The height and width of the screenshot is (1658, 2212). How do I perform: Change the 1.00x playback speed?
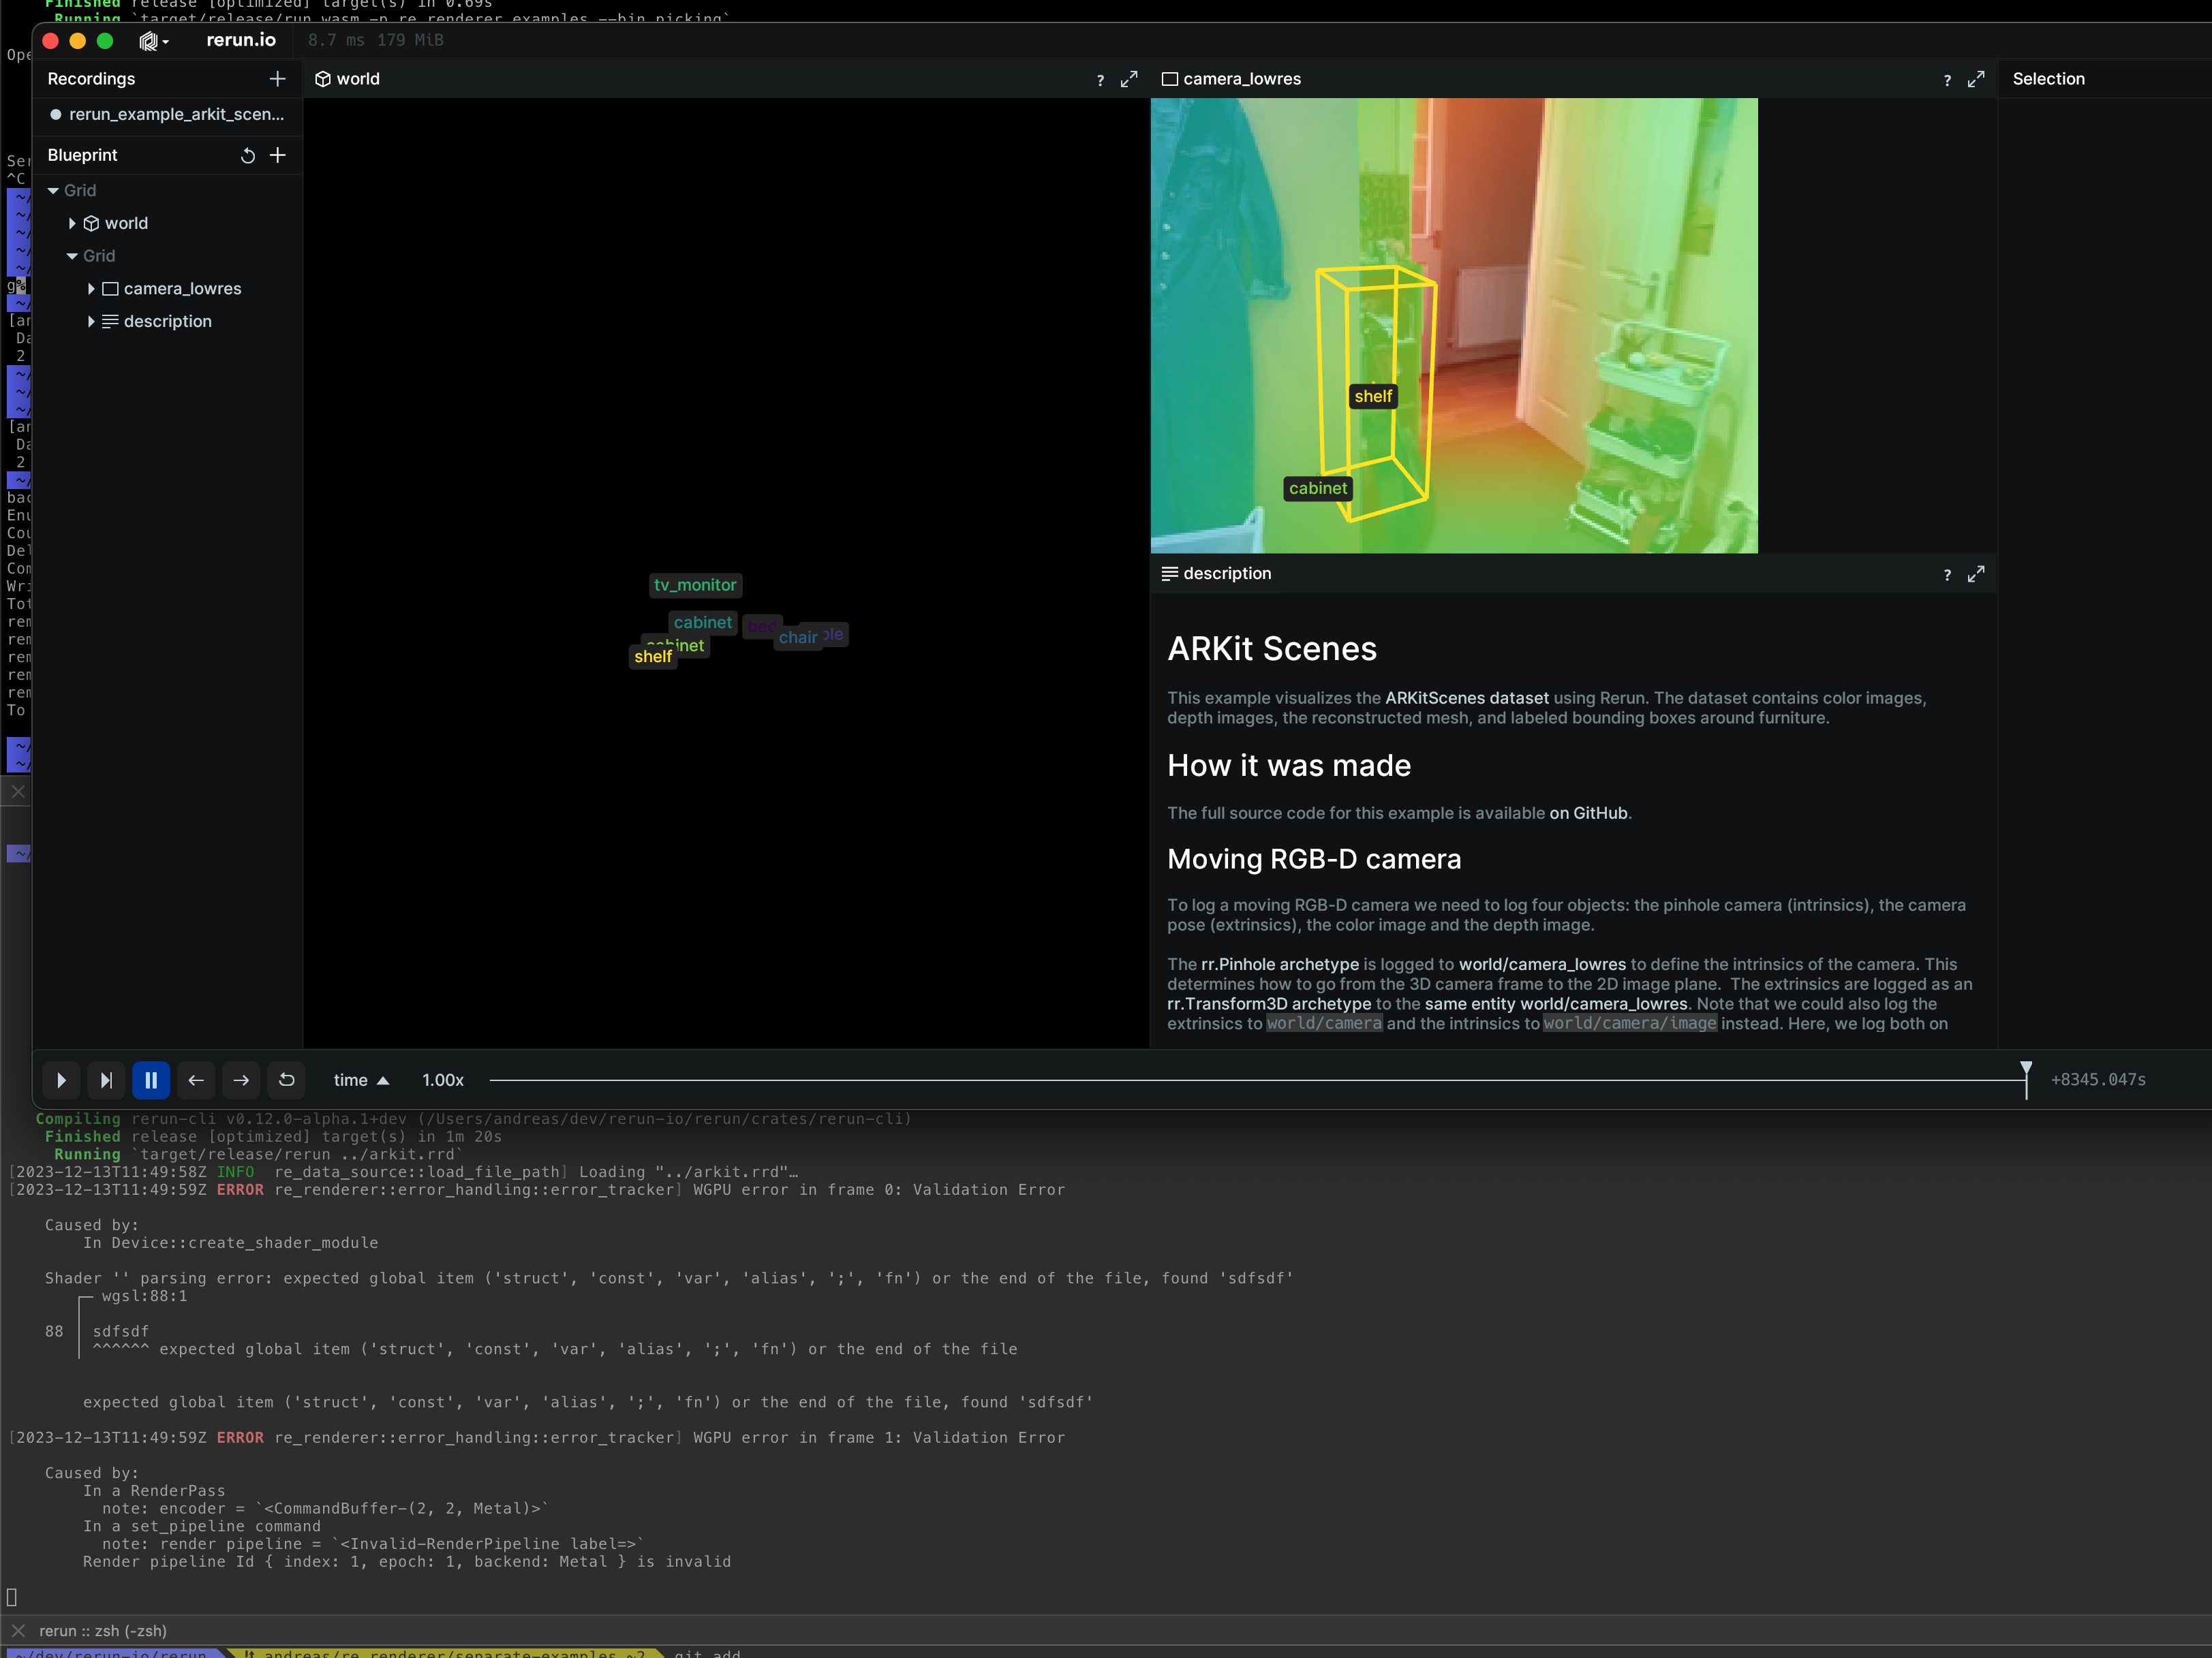(x=443, y=1080)
